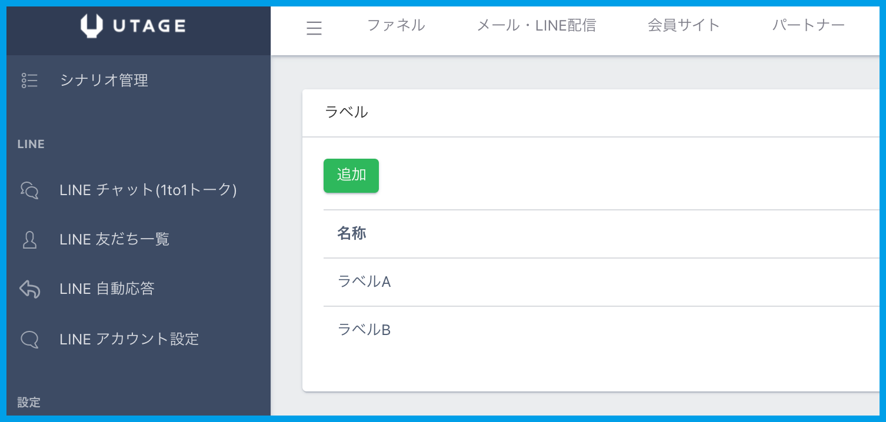Open the ラベルA row

[x=364, y=282]
